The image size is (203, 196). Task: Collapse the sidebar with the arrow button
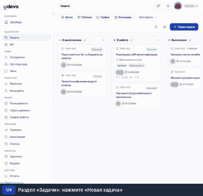(53, 13)
